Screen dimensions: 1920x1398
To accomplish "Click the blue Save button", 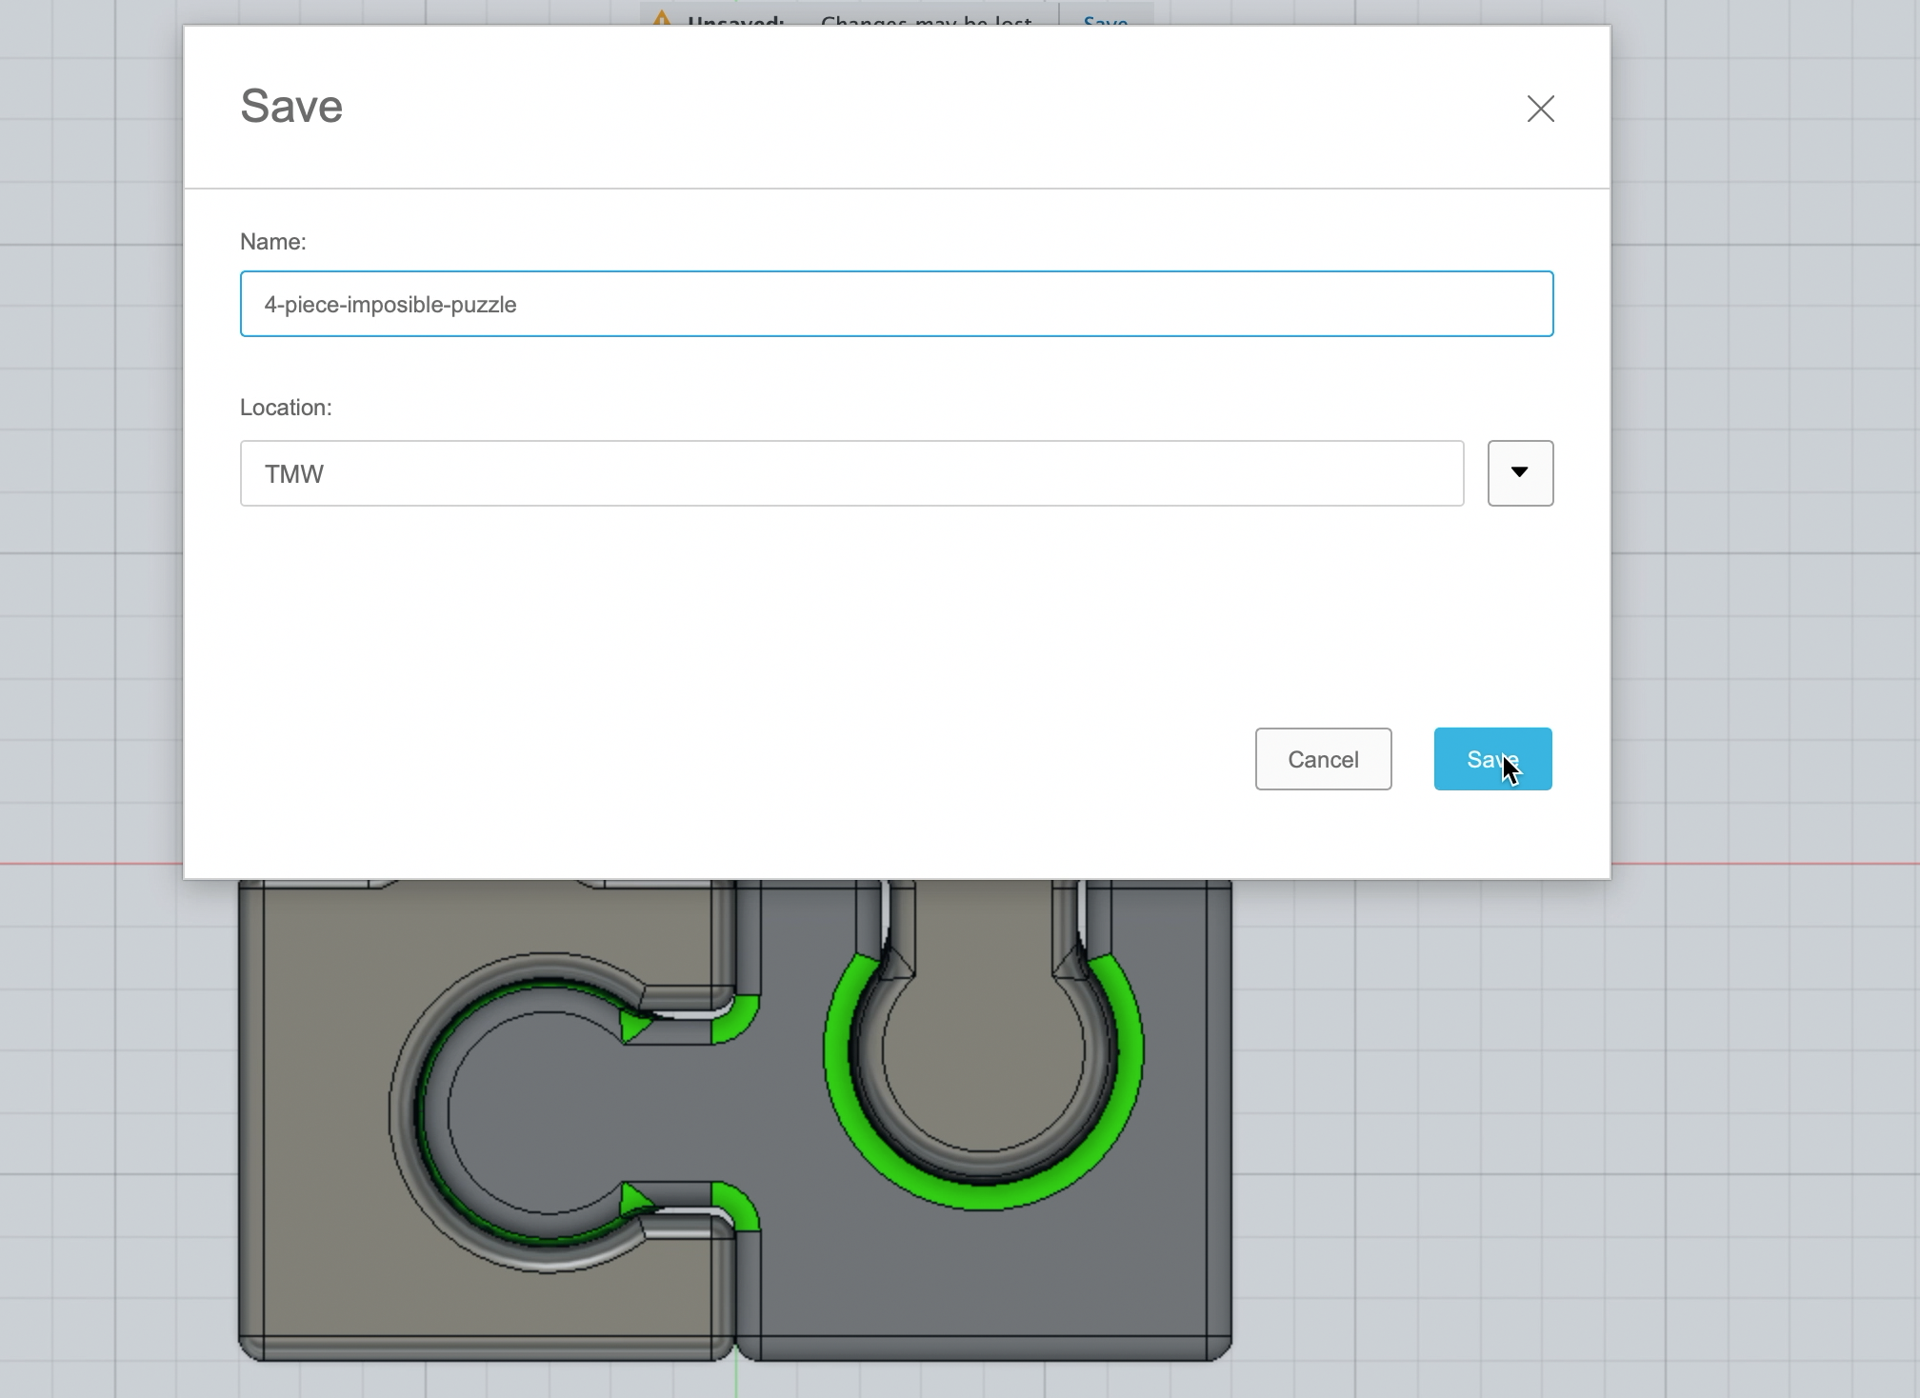I will [1492, 759].
